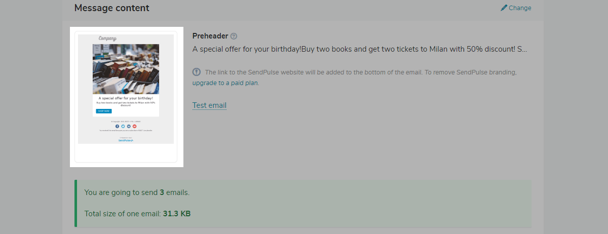Open the Test email link
Screen dimensions: 608x234
[209, 105]
